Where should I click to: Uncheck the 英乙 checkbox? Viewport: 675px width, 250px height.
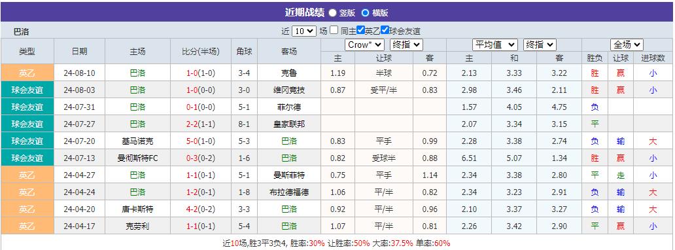tap(361, 30)
